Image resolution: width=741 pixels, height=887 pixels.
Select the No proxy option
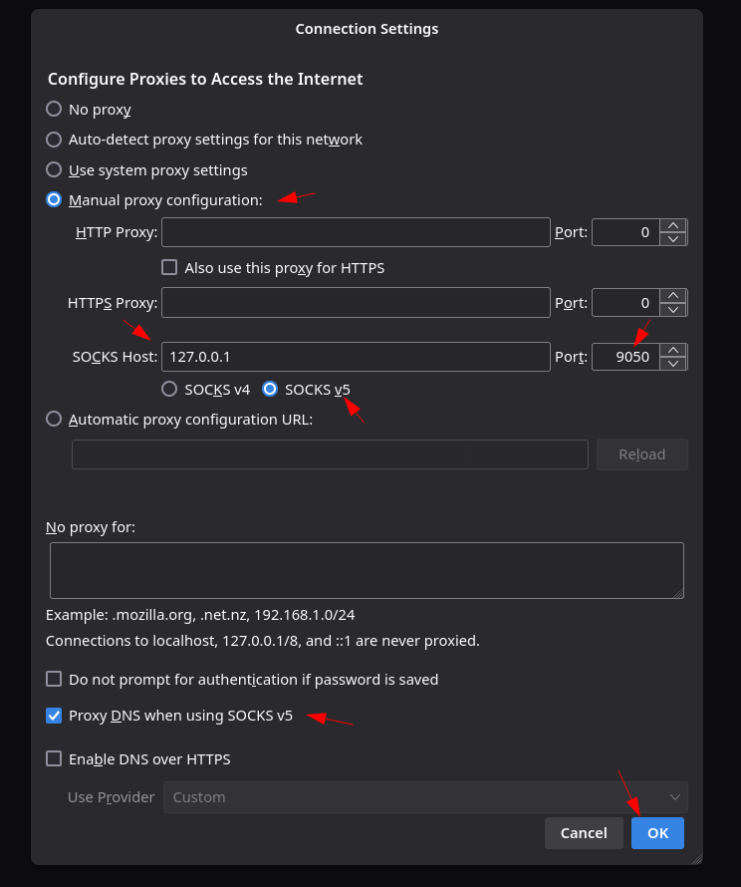[x=54, y=109]
